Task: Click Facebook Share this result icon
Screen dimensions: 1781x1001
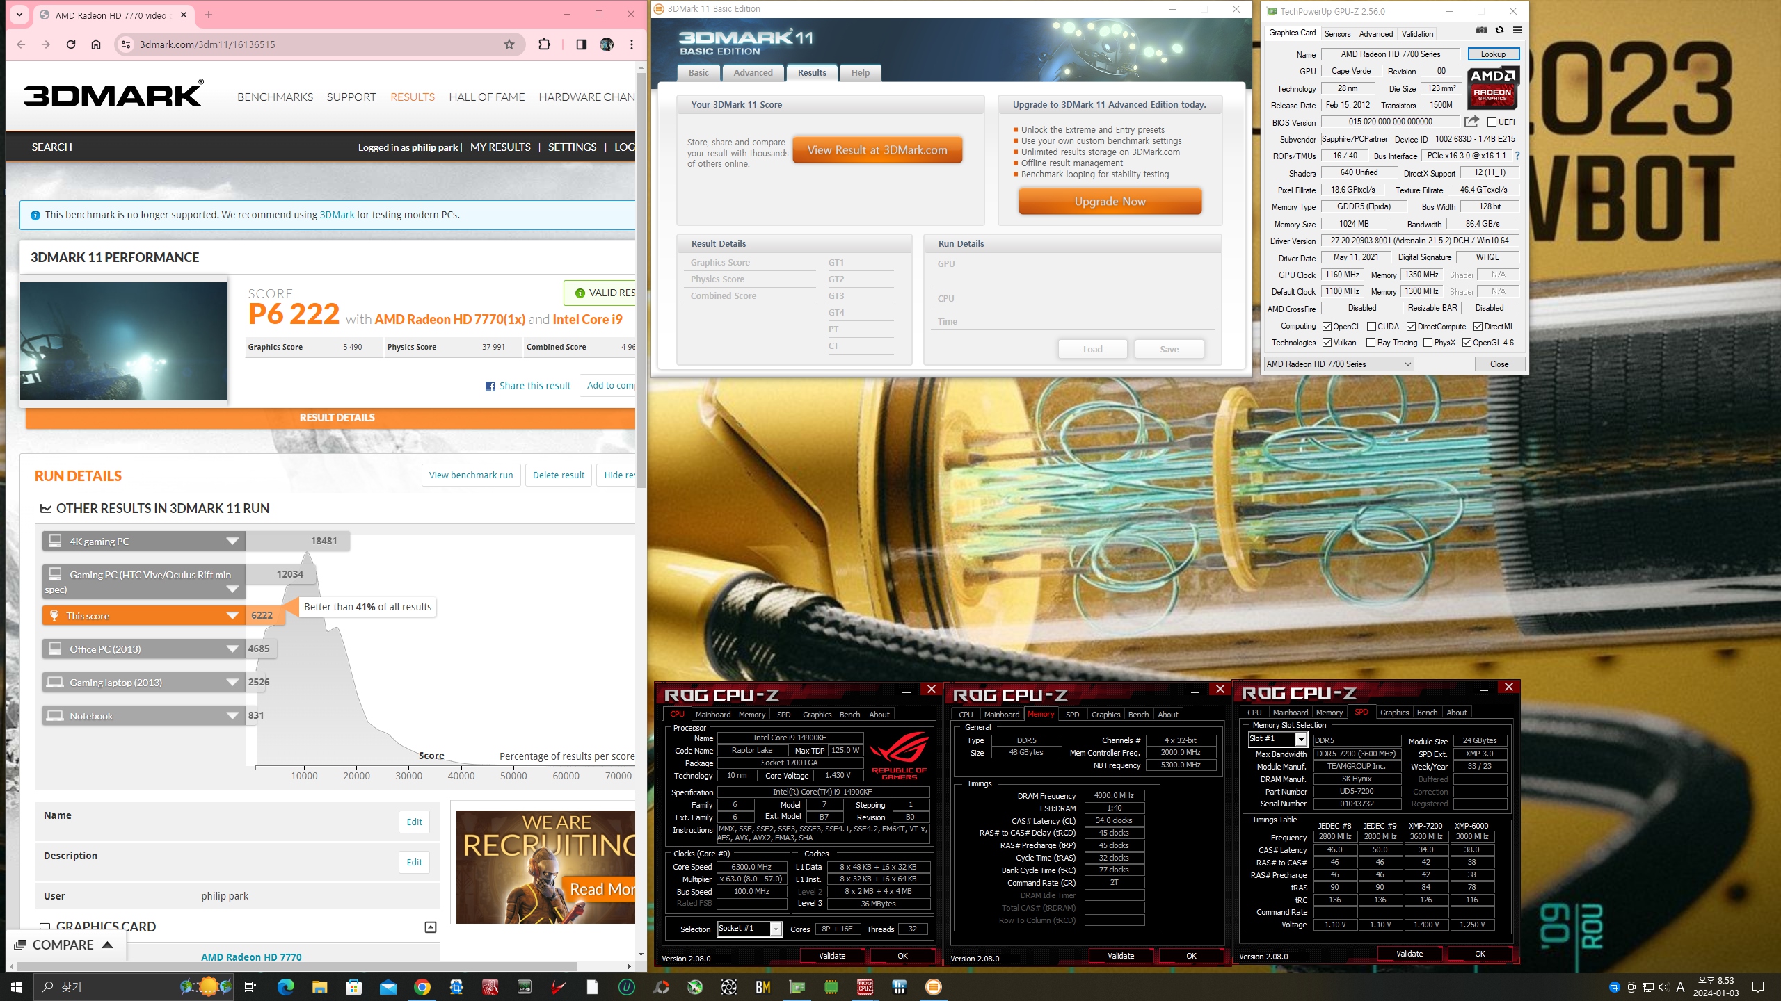Action: [490, 386]
